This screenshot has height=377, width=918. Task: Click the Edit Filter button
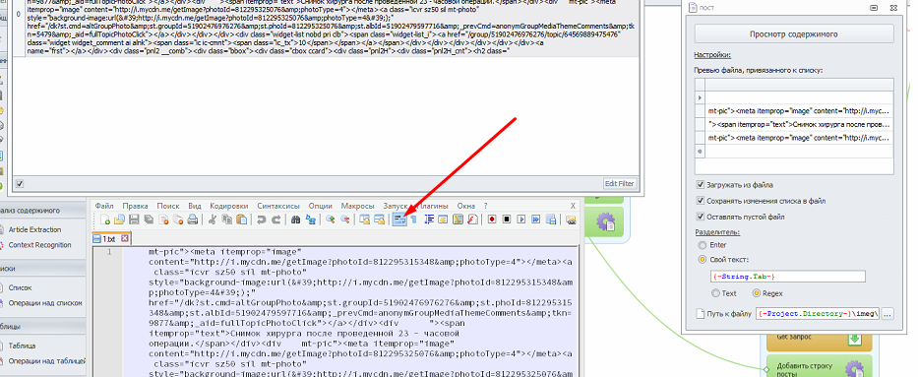pyautogui.click(x=620, y=184)
